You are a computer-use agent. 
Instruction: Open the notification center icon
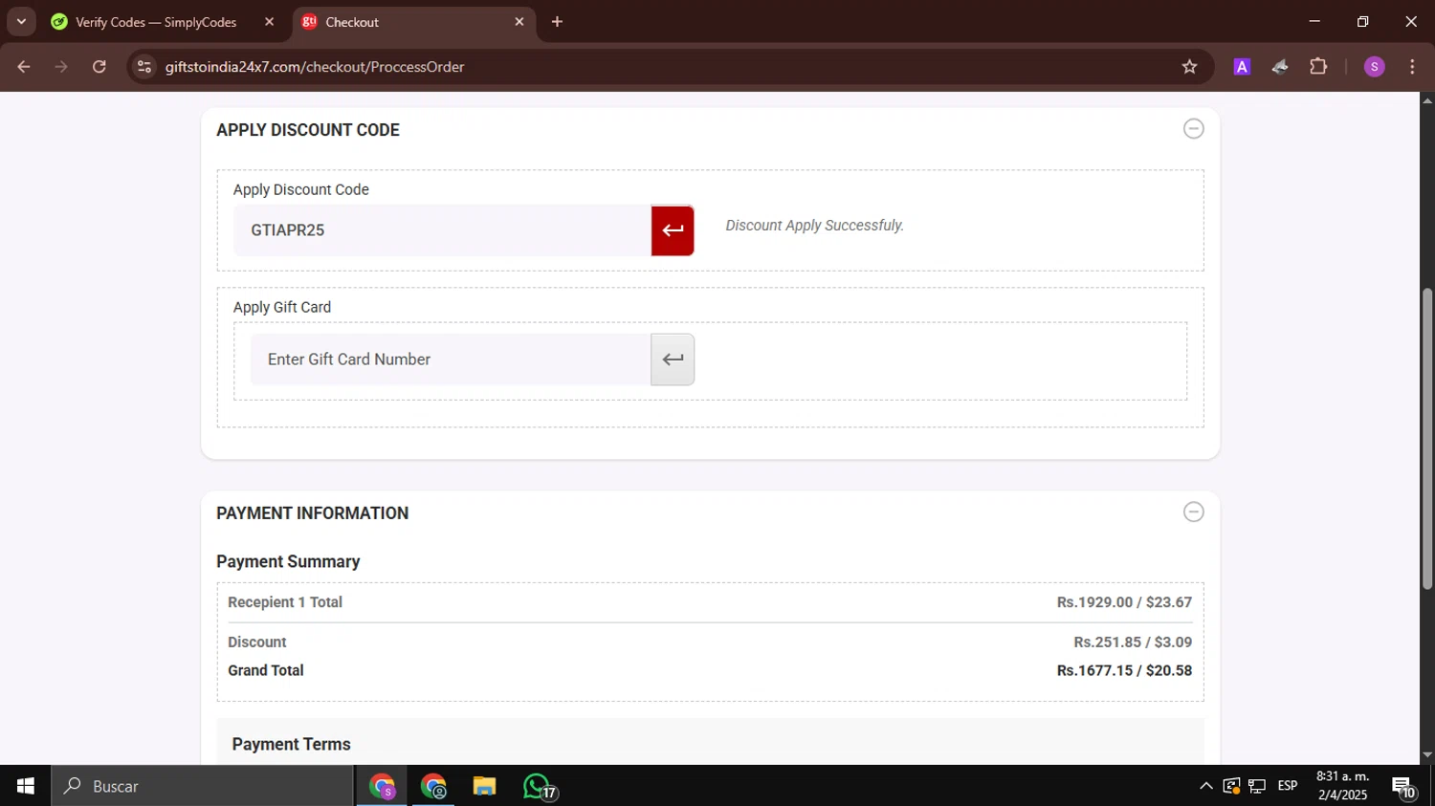pyautogui.click(x=1403, y=787)
